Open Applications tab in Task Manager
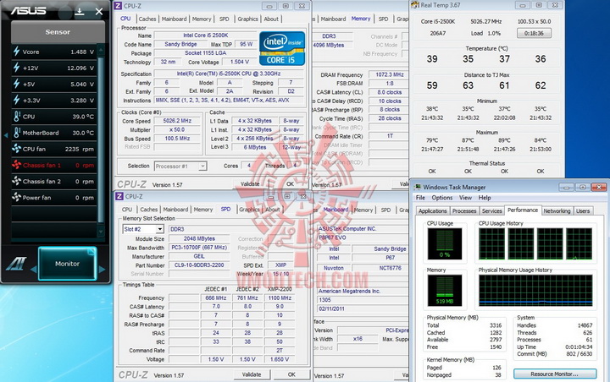This screenshot has width=610, height=382. (433, 210)
